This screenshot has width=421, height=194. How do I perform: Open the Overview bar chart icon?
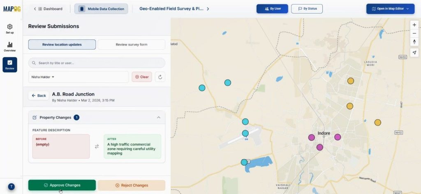pyautogui.click(x=10, y=45)
